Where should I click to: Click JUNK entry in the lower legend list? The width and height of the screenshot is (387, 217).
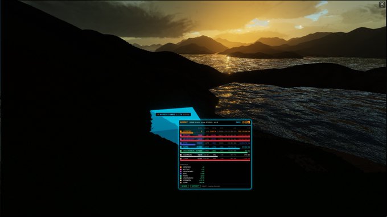[x=192, y=182]
